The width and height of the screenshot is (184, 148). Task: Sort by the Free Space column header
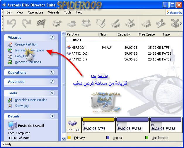click(150, 34)
